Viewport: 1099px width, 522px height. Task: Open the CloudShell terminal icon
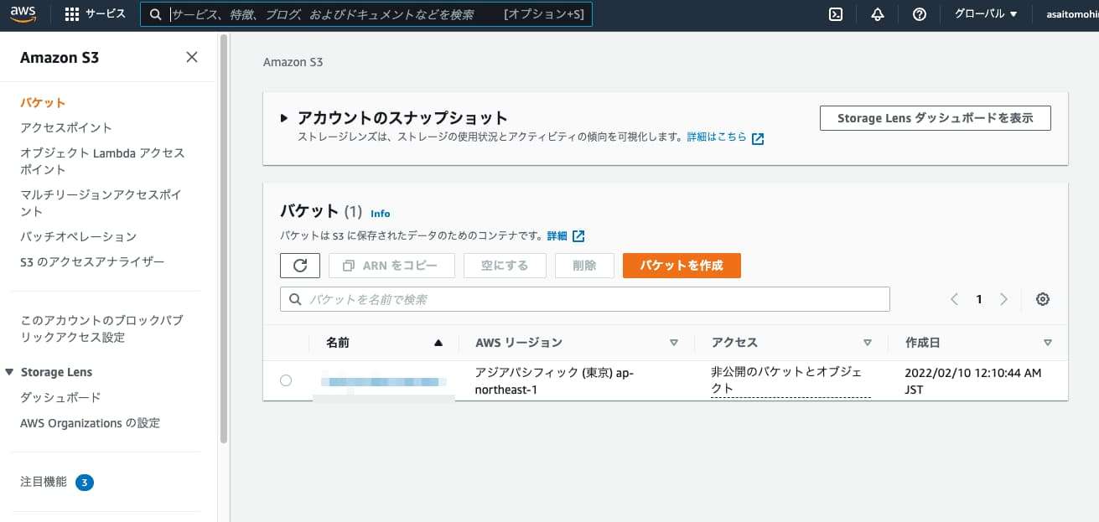(x=835, y=14)
